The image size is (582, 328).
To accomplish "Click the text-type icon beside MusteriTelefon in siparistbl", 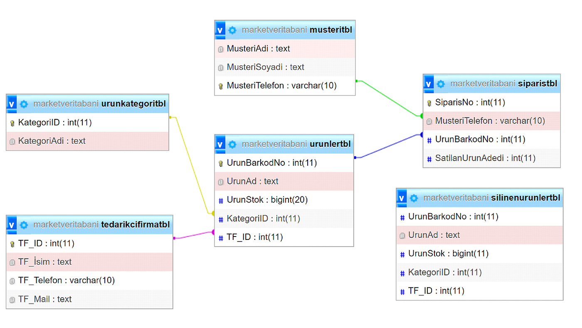I will (x=429, y=122).
